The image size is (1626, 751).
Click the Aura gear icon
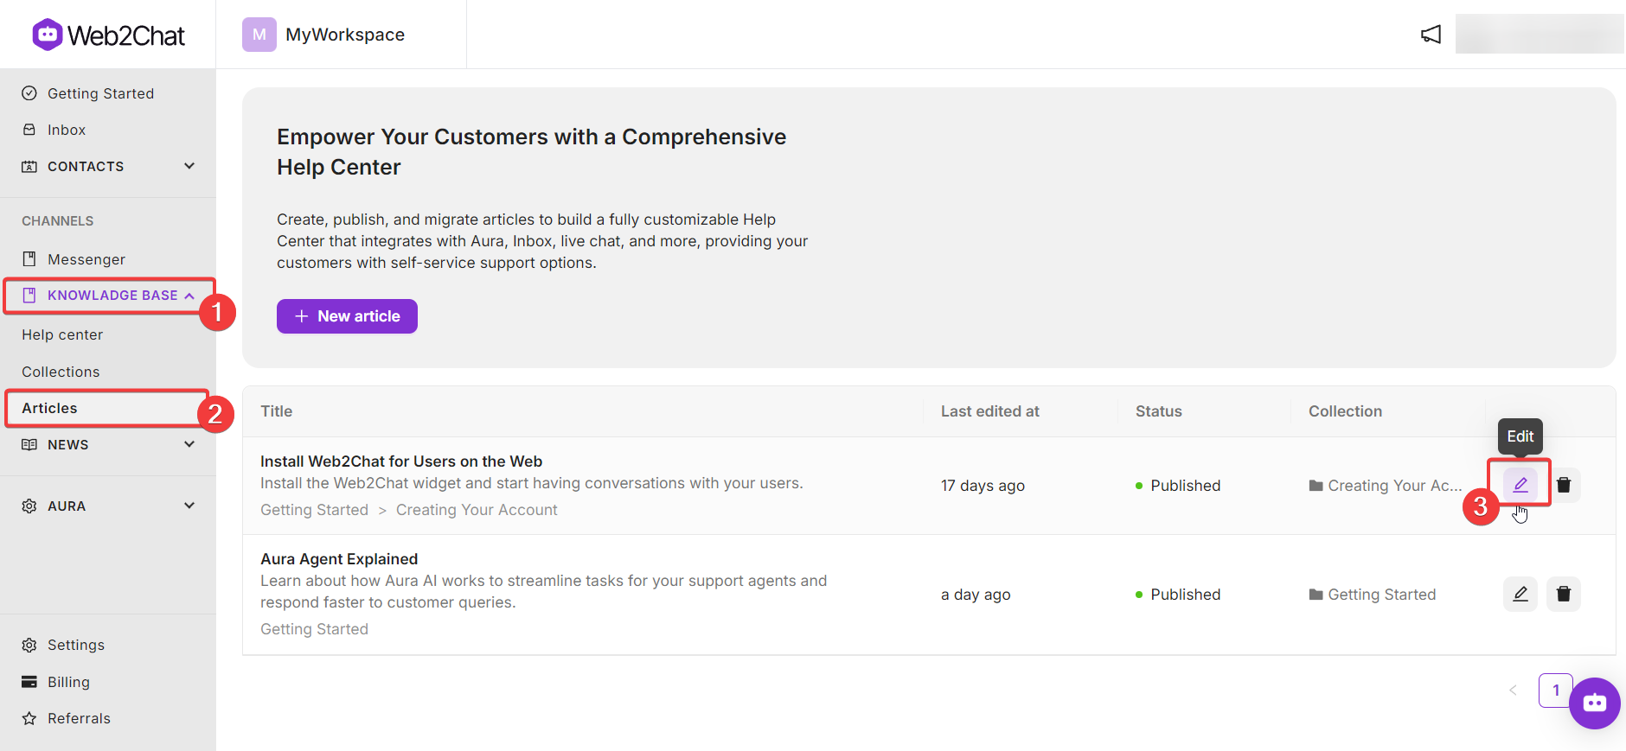click(29, 506)
